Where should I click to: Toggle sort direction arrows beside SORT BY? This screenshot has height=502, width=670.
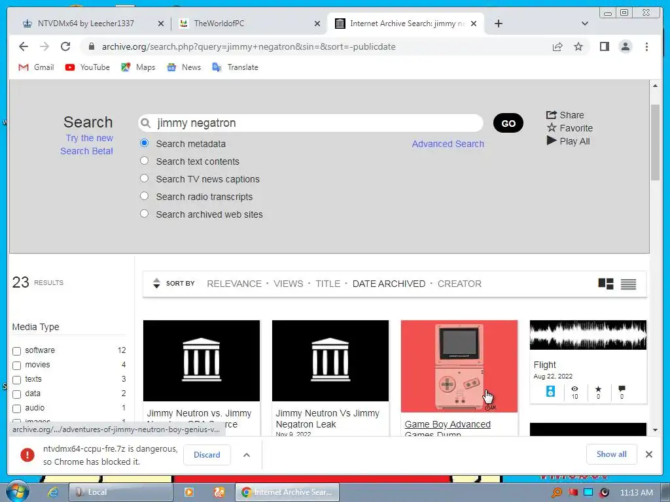(x=156, y=283)
